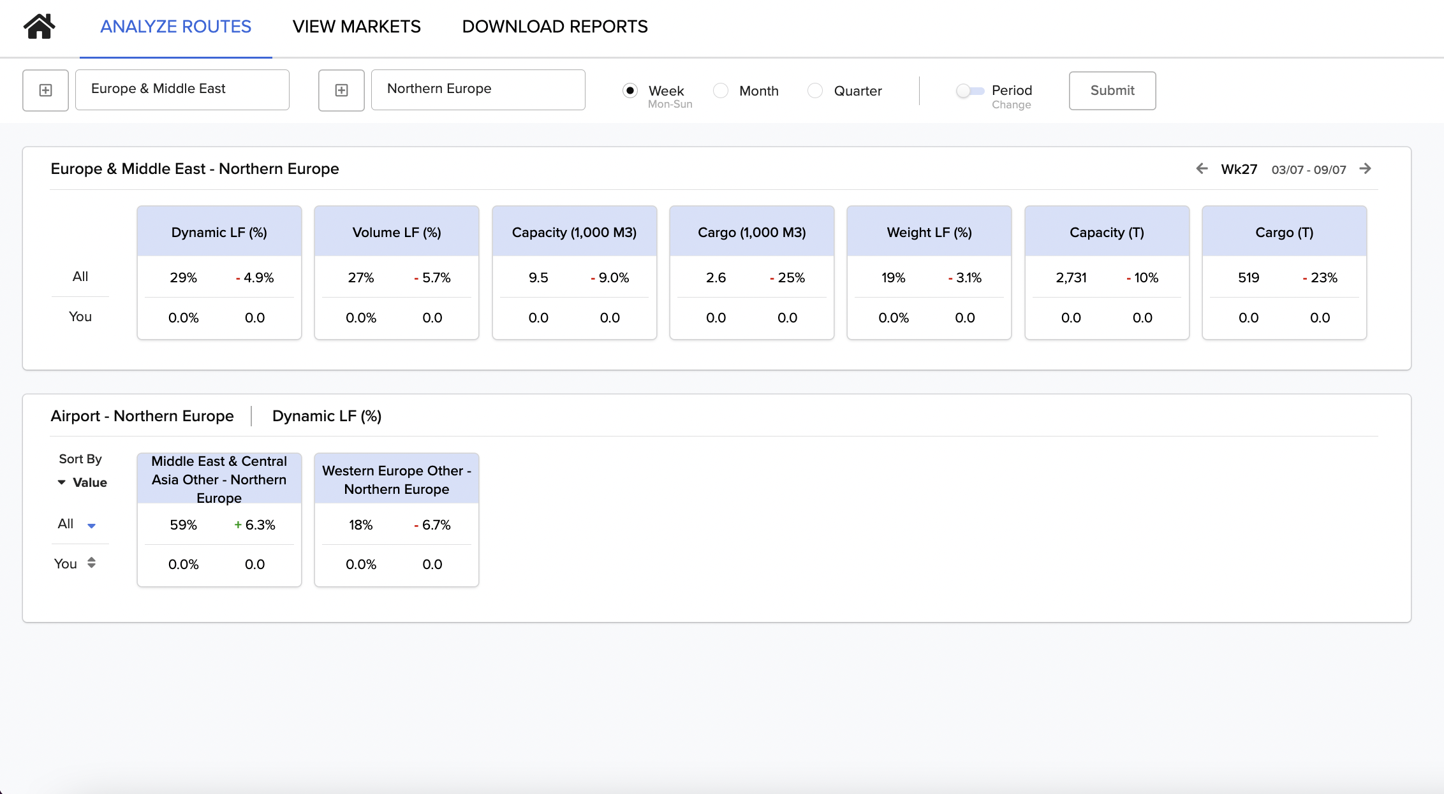Switch to Analyze Routes tab
The width and height of the screenshot is (1444, 794).
[x=176, y=27]
